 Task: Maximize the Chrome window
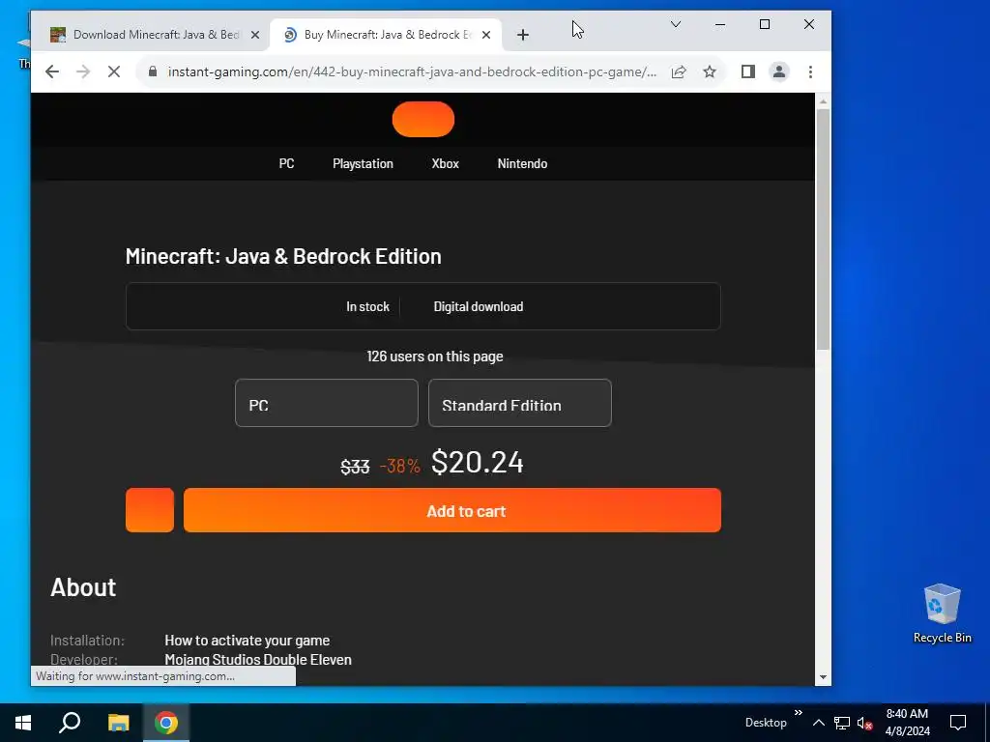765,24
